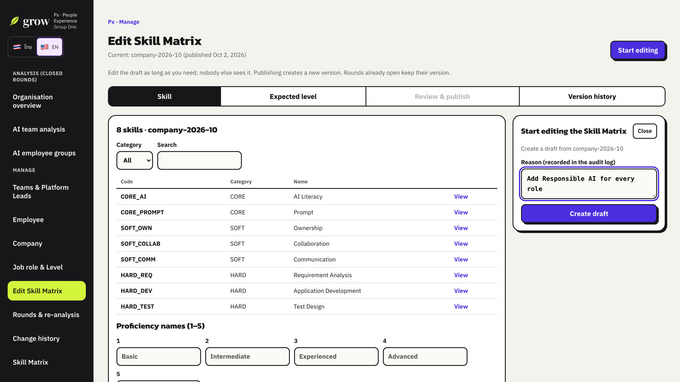Switch to Expected level tab
This screenshot has height=382, width=680.
coord(293,96)
